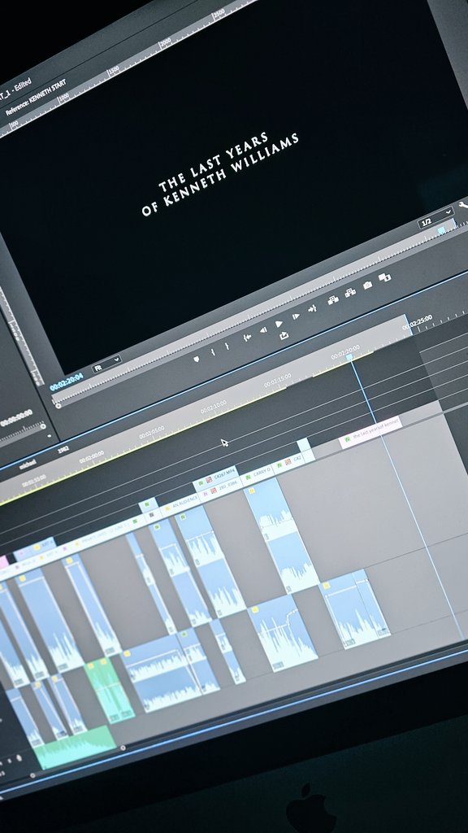Step back one frame
This screenshot has height=833, width=468.
pyautogui.click(x=262, y=330)
